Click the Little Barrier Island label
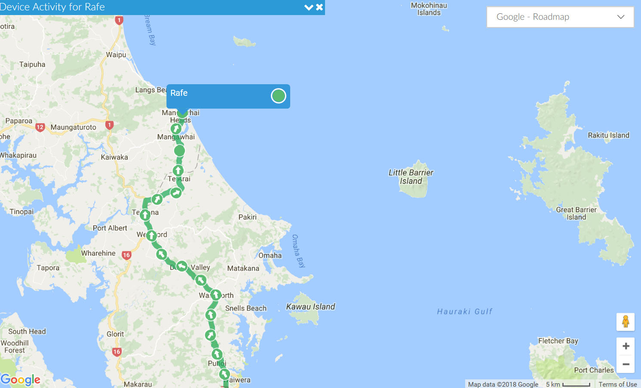The height and width of the screenshot is (388, 641). click(411, 177)
